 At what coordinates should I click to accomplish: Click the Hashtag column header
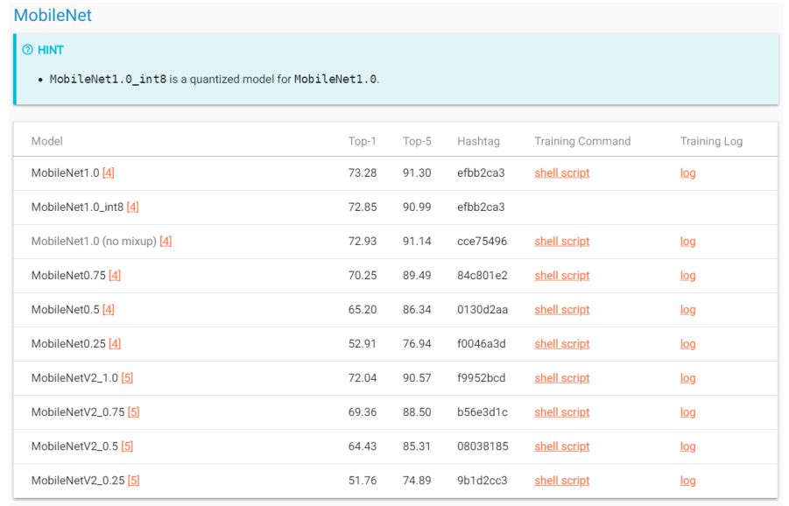(x=478, y=141)
